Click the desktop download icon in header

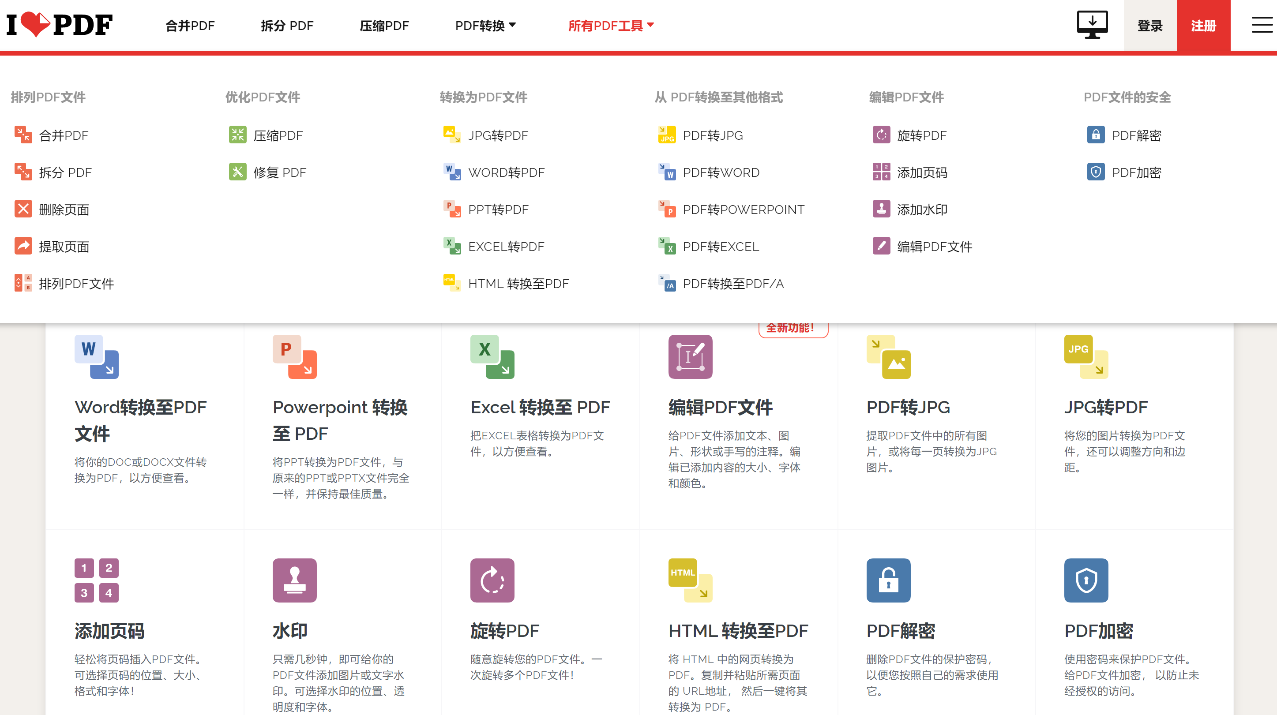coord(1092,23)
